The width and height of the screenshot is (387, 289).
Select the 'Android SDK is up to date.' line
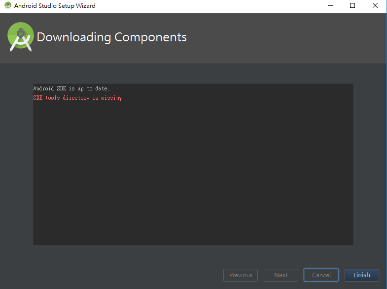71,88
